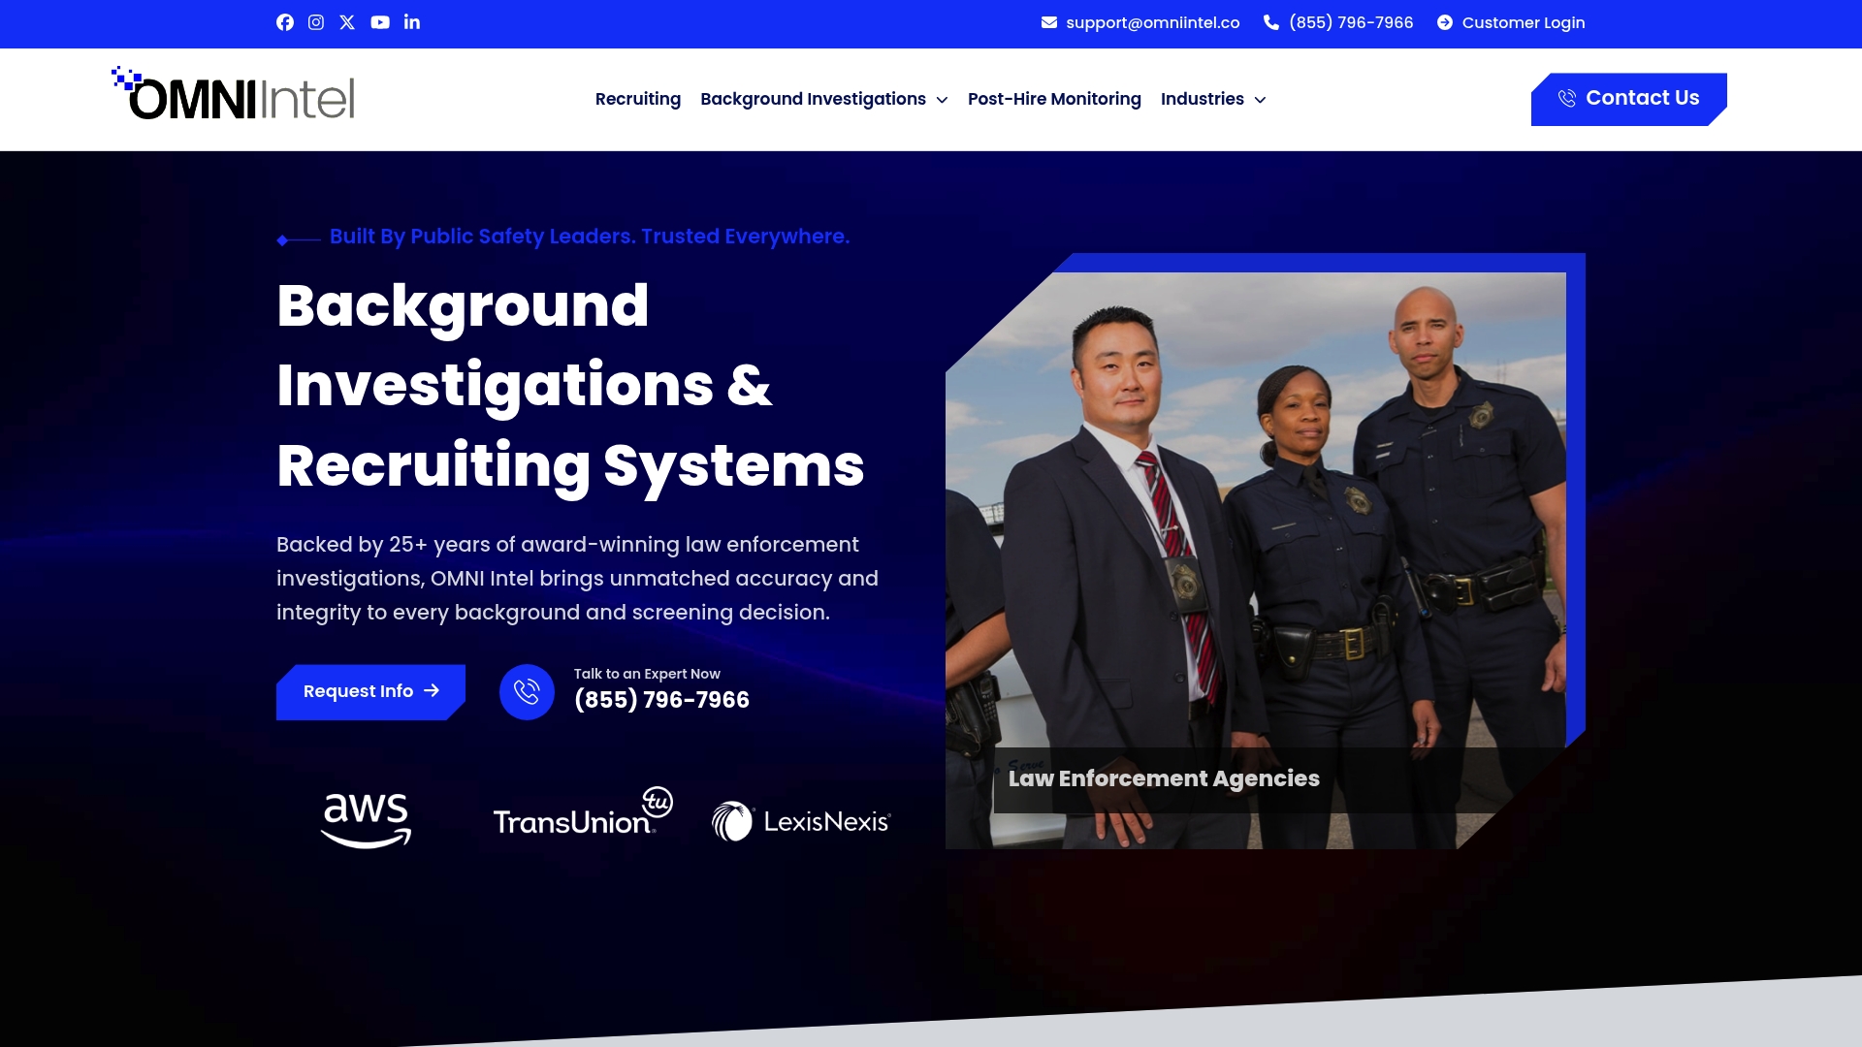The width and height of the screenshot is (1862, 1047).
Task: Click the LexisNexis logo
Action: (x=801, y=819)
